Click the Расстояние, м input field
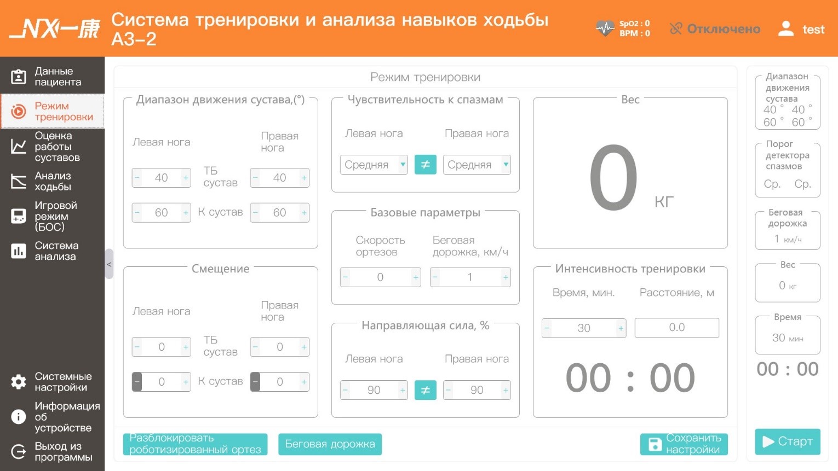 (676, 328)
